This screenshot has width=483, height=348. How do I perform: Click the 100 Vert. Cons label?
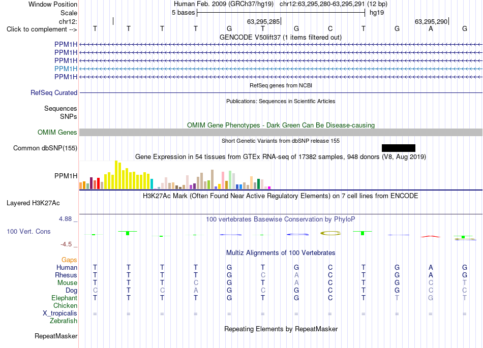[x=28, y=231]
